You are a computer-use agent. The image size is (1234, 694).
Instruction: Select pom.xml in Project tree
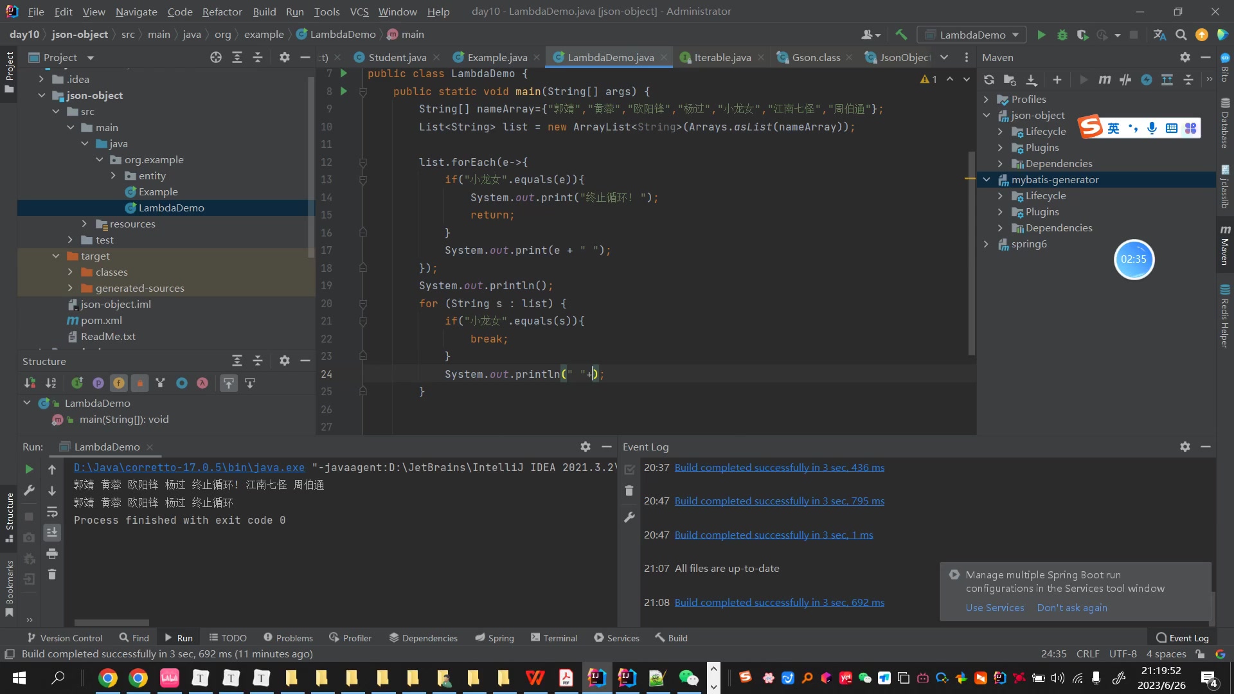pyautogui.click(x=101, y=320)
